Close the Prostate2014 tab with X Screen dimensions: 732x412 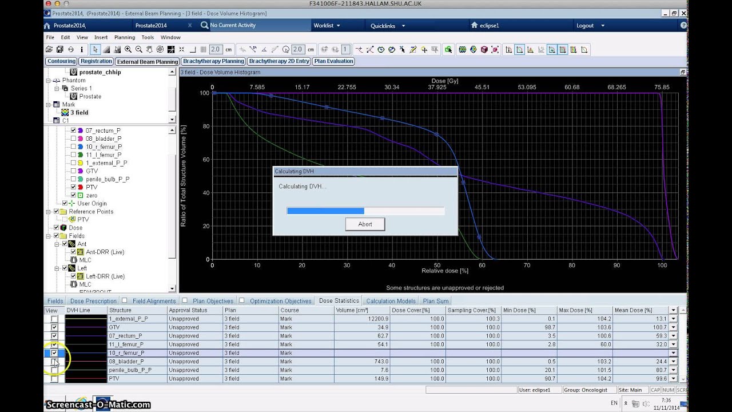pos(190,26)
